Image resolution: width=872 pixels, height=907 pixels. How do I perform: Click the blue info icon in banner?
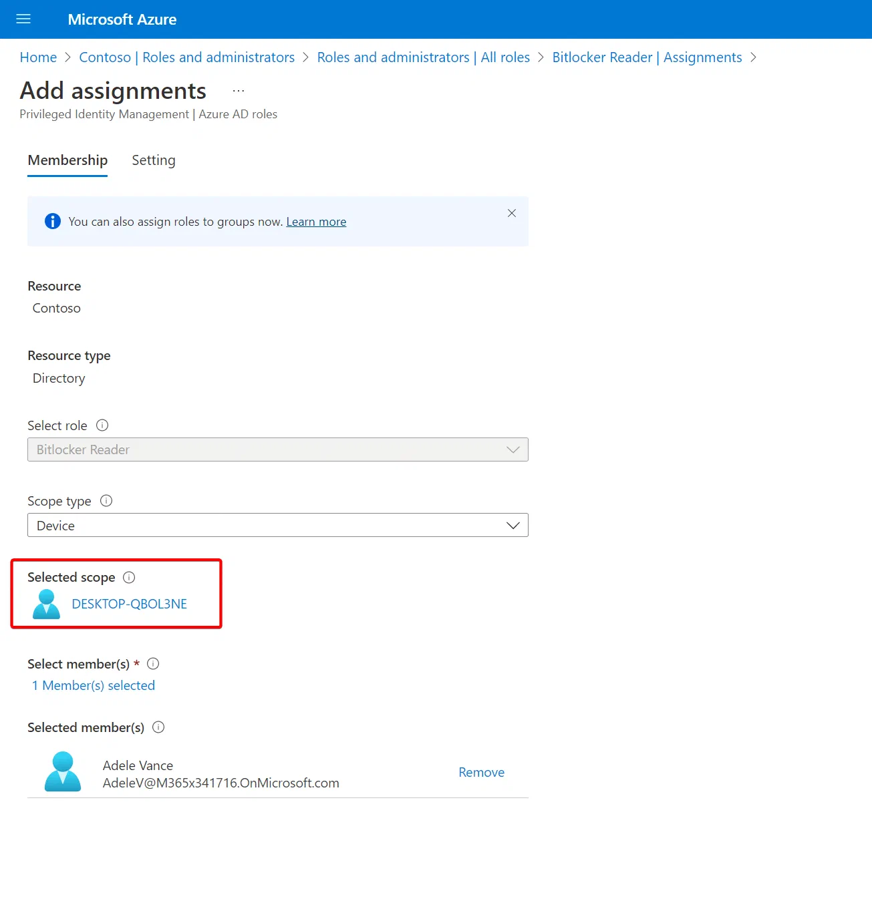coord(53,221)
